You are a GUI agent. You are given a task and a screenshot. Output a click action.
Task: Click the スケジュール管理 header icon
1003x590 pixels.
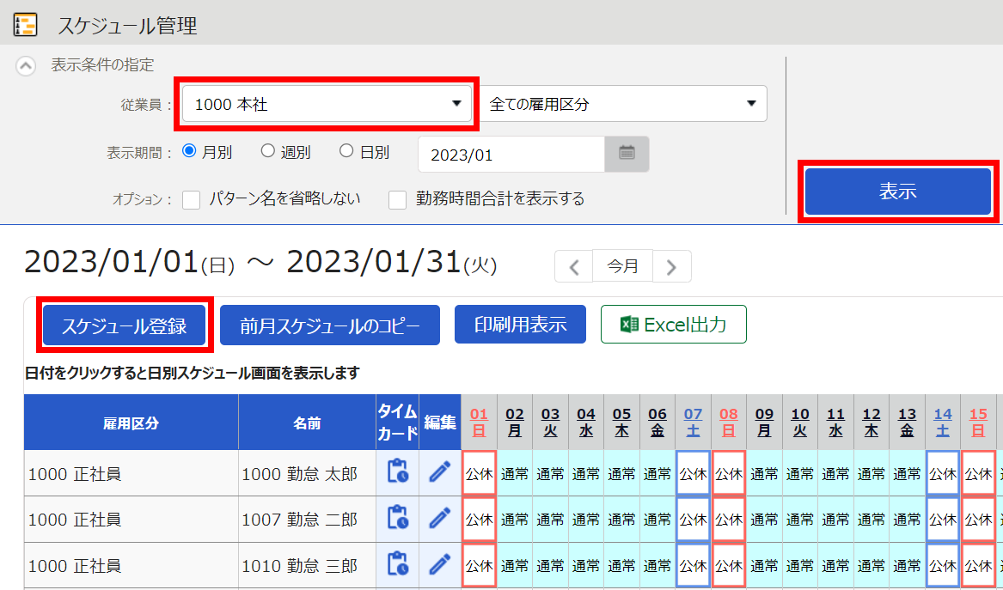click(x=25, y=25)
